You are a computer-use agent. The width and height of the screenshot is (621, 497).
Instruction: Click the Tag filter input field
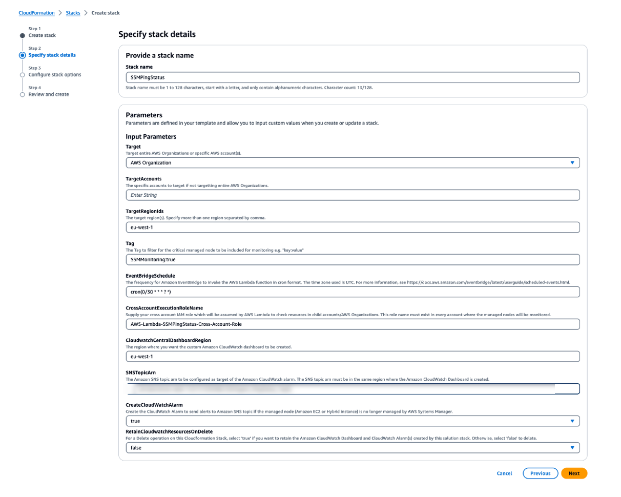[x=353, y=259]
